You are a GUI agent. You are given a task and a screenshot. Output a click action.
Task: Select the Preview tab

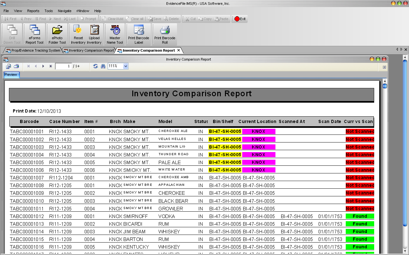click(x=11, y=75)
